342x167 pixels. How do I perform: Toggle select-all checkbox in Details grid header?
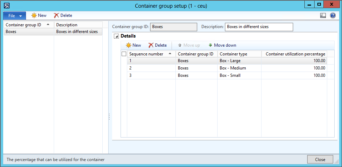click(x=124, y=54)
